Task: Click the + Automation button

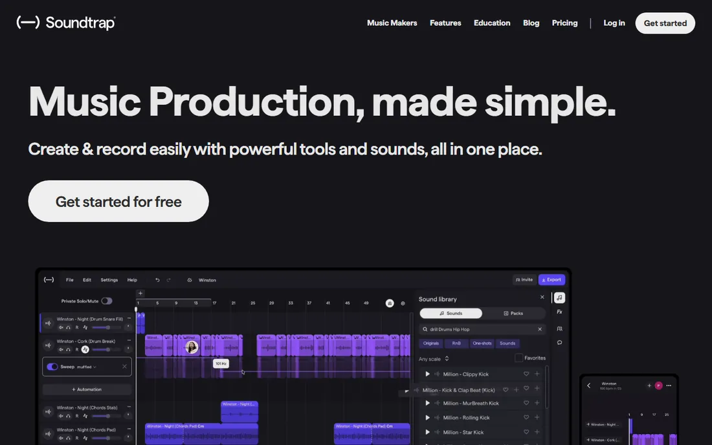Action: [87, 389]
